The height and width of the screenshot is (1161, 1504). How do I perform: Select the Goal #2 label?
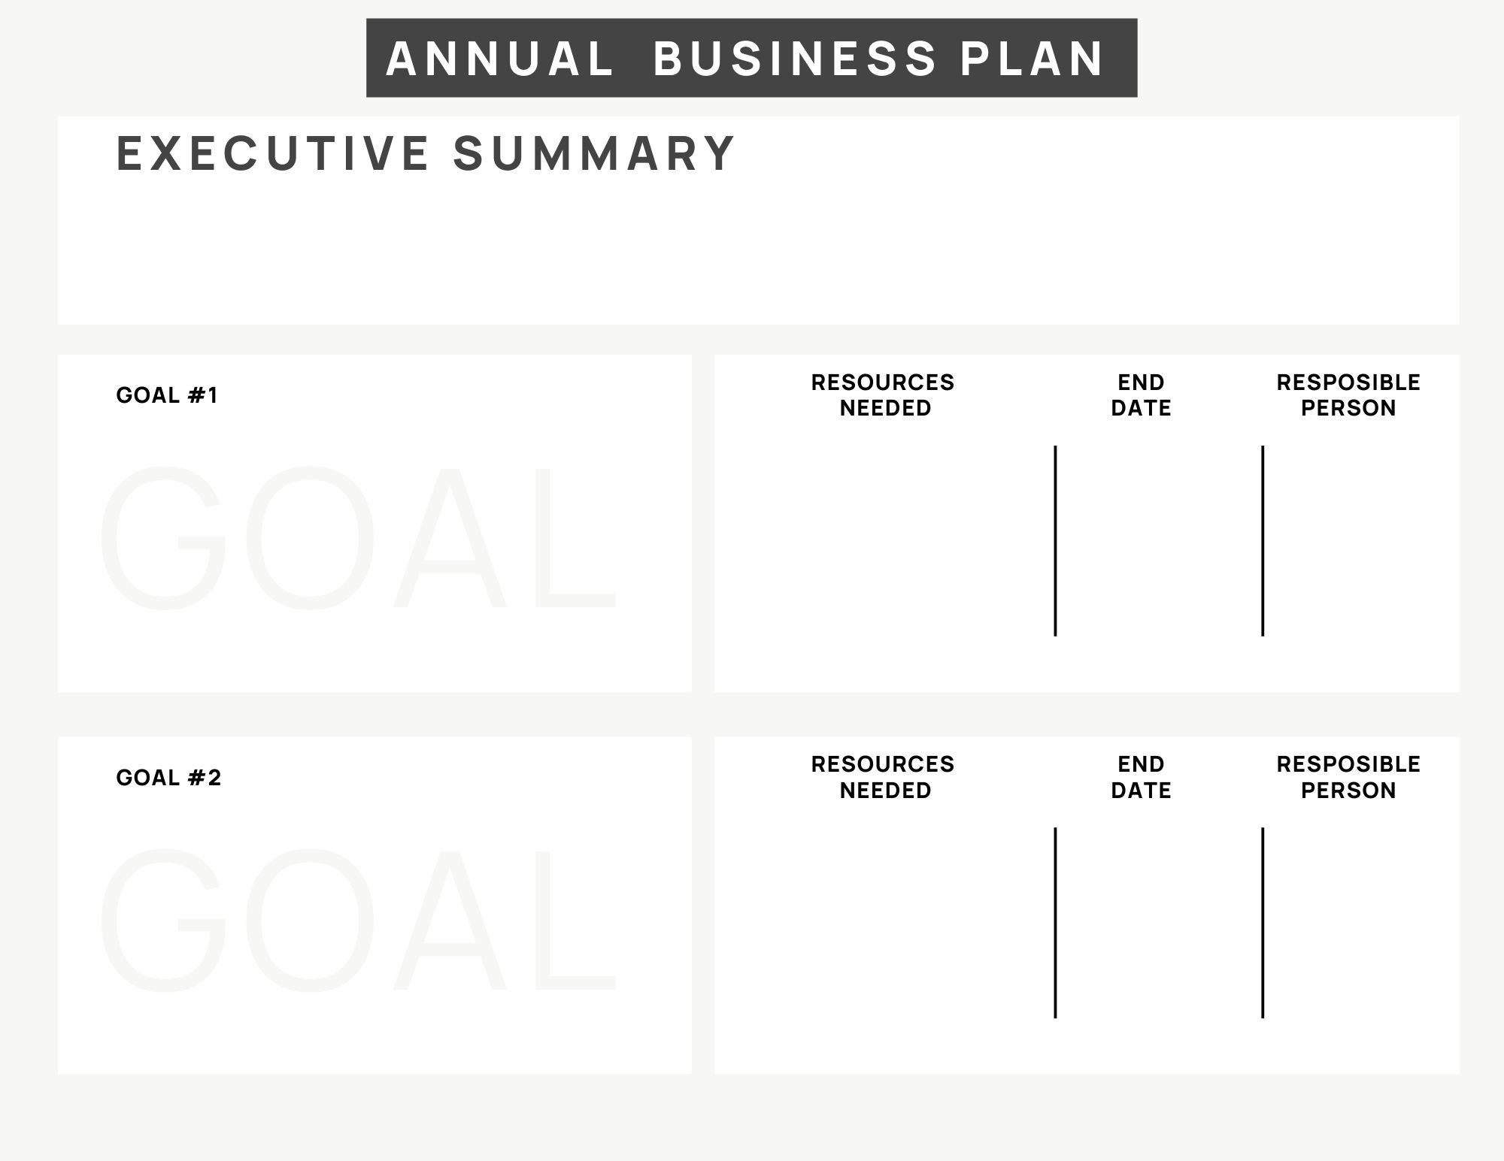[x=168, y=778]
